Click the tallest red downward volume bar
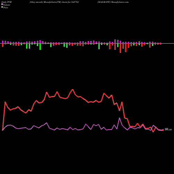 tap(120, 48)
